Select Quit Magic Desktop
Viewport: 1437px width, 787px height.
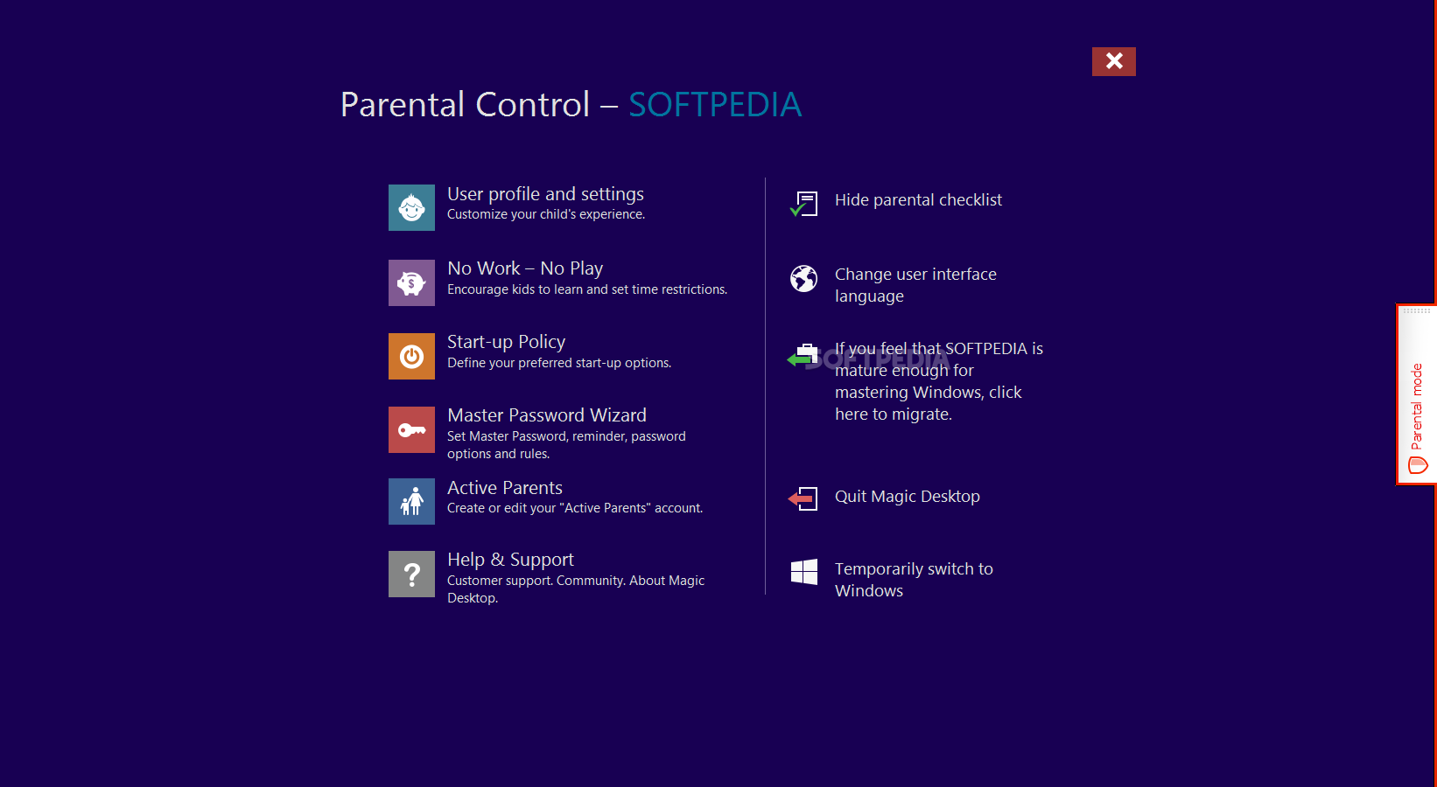[908, 497]
